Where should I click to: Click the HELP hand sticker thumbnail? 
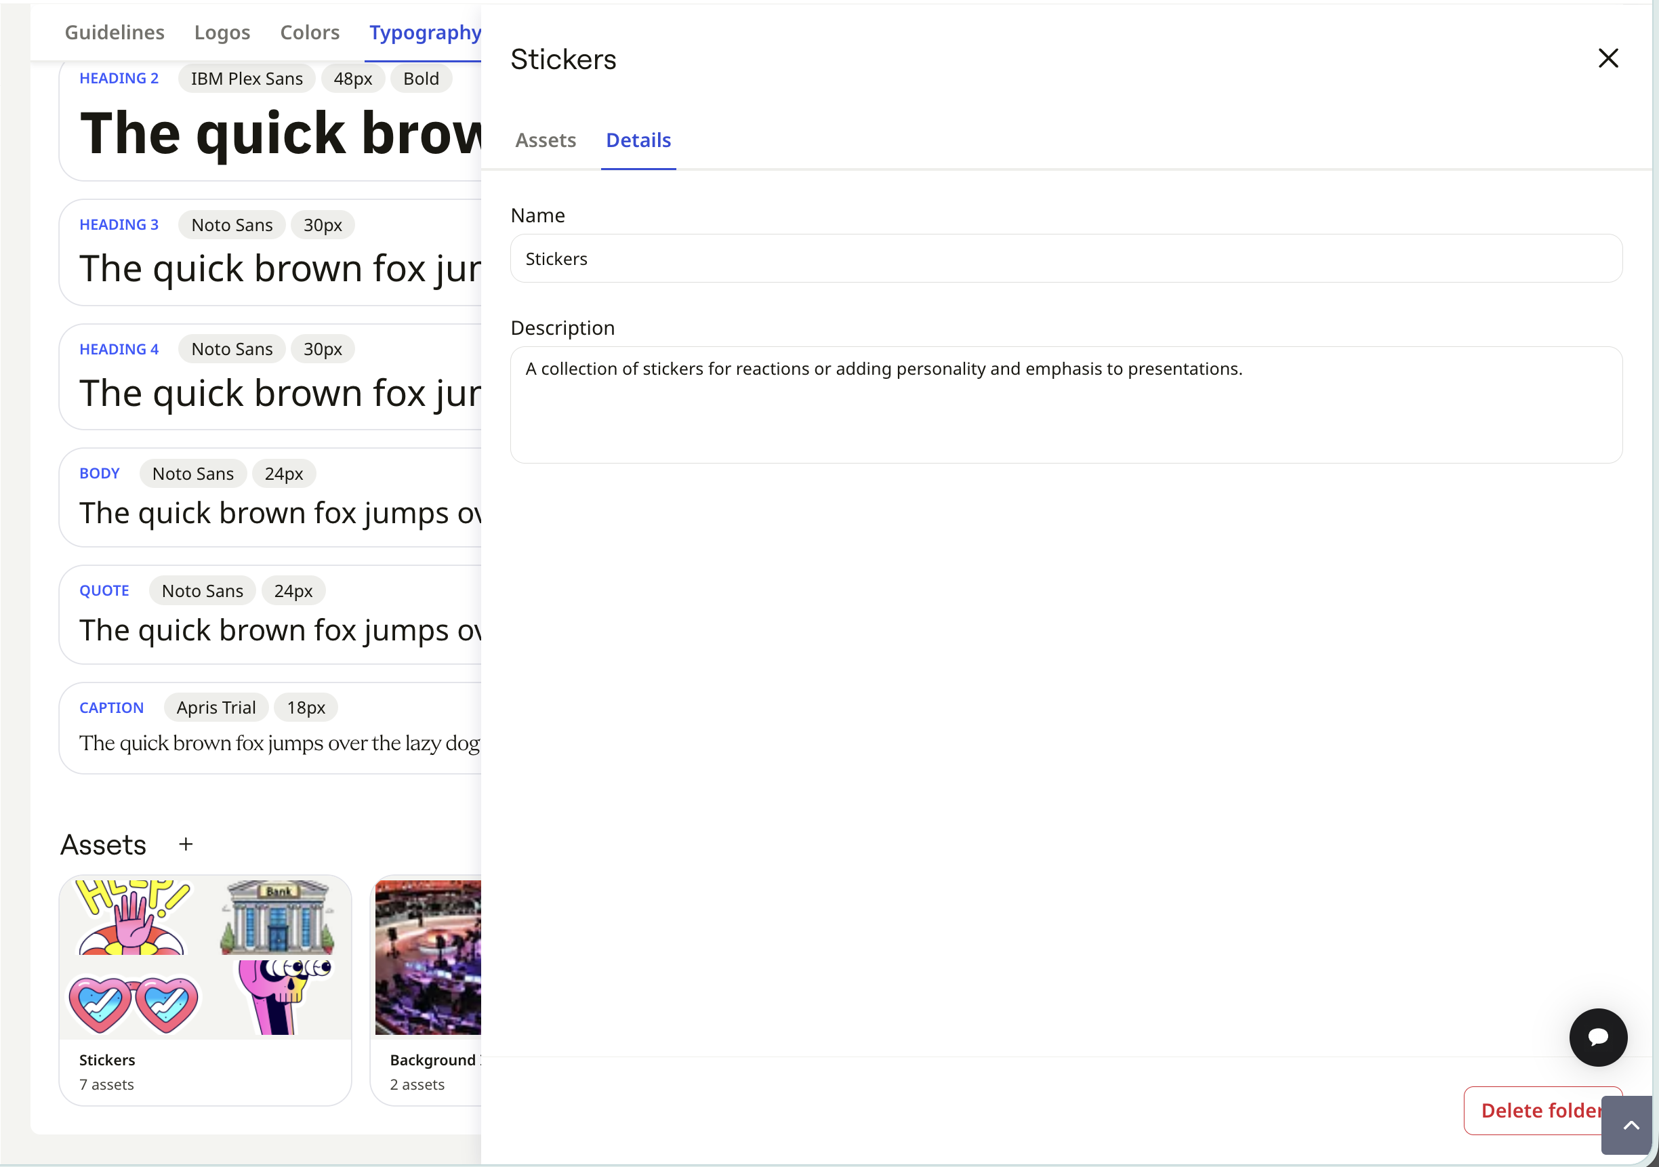pyautogui.click(x=133, y=917)
